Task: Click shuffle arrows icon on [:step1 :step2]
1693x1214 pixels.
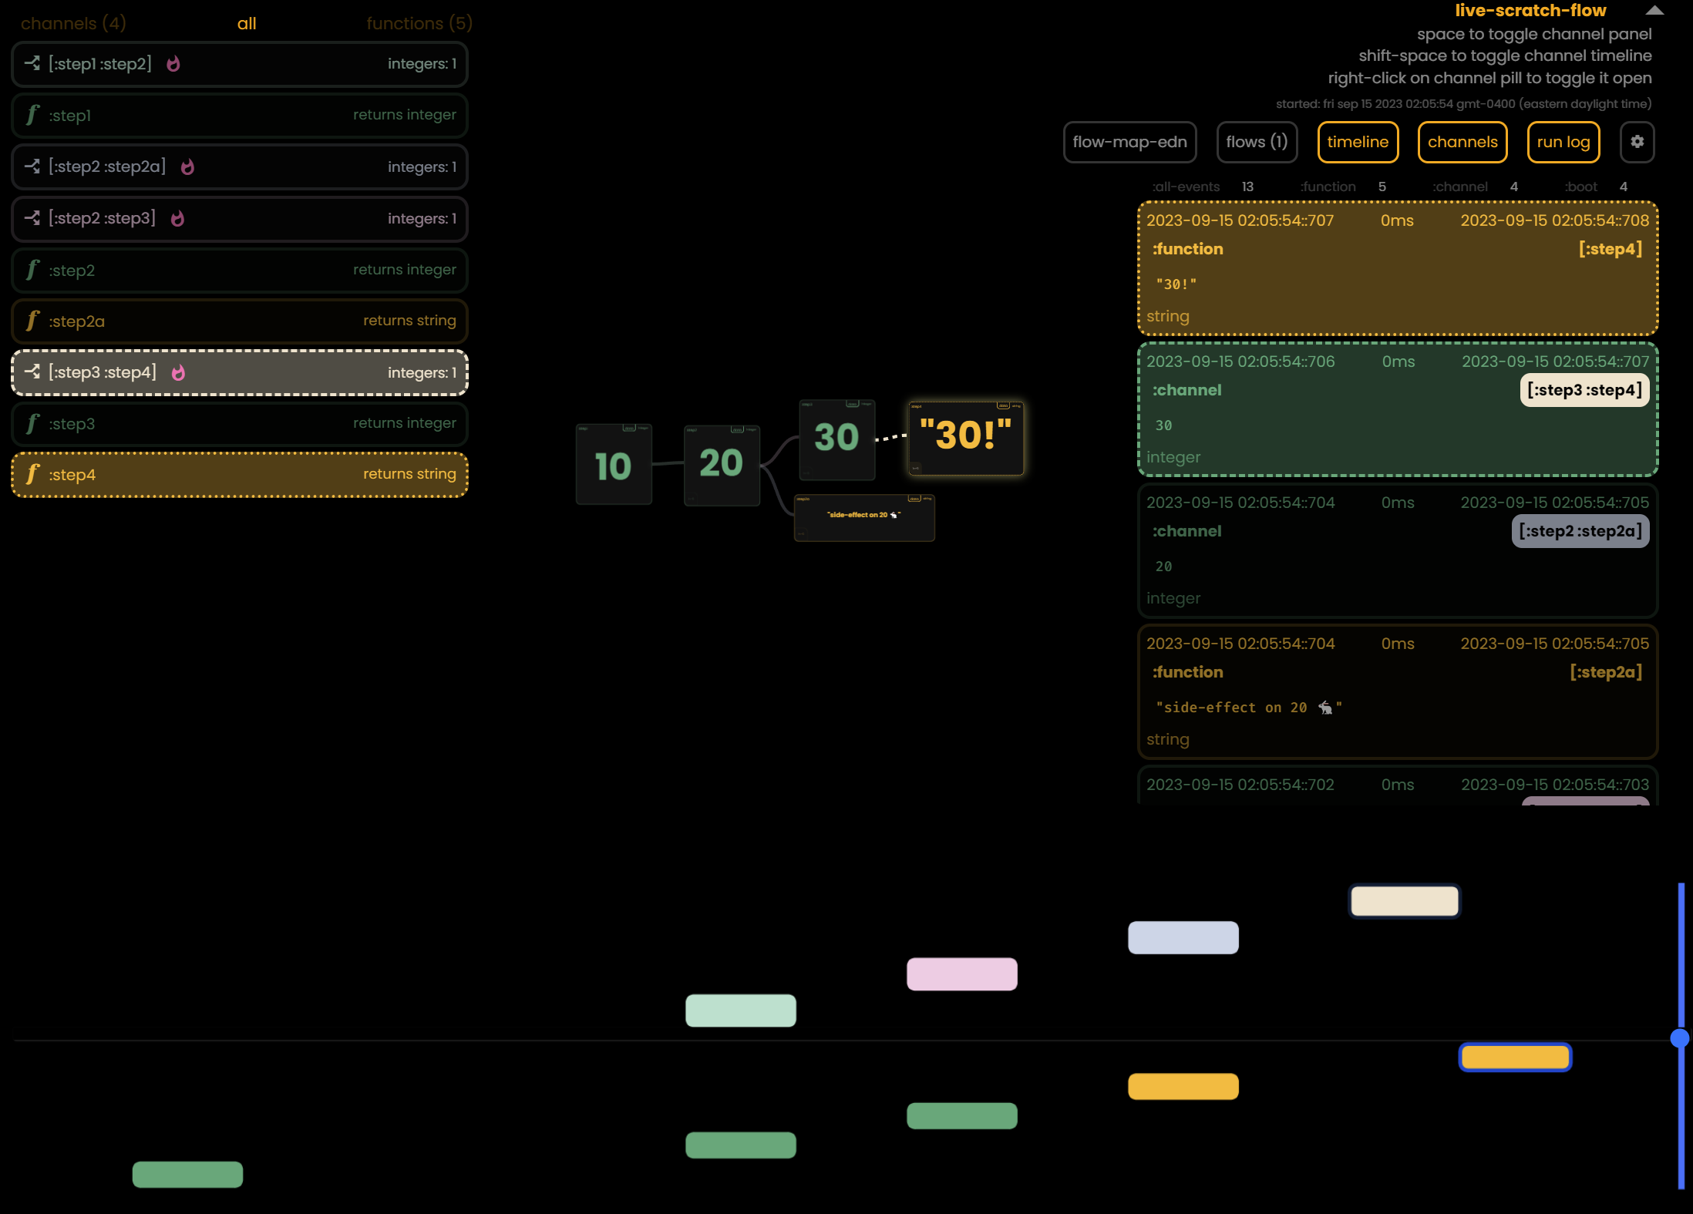Action: point(32,63)
